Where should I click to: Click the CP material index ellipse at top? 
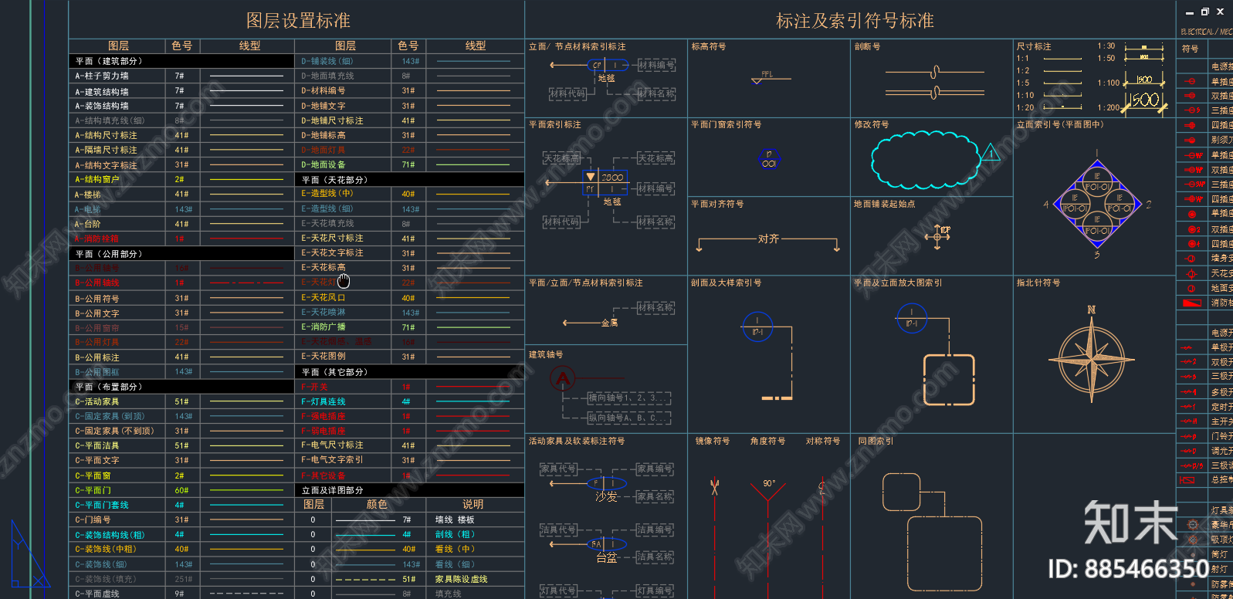608,65
